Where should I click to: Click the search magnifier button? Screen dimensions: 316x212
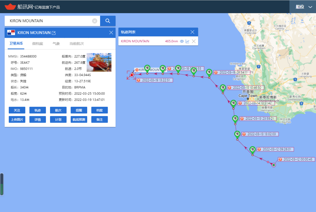coord(108,21)
